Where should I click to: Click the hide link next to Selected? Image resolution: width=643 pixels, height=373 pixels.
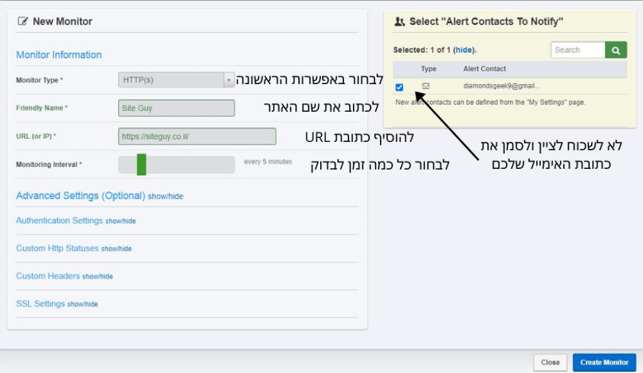464,50
